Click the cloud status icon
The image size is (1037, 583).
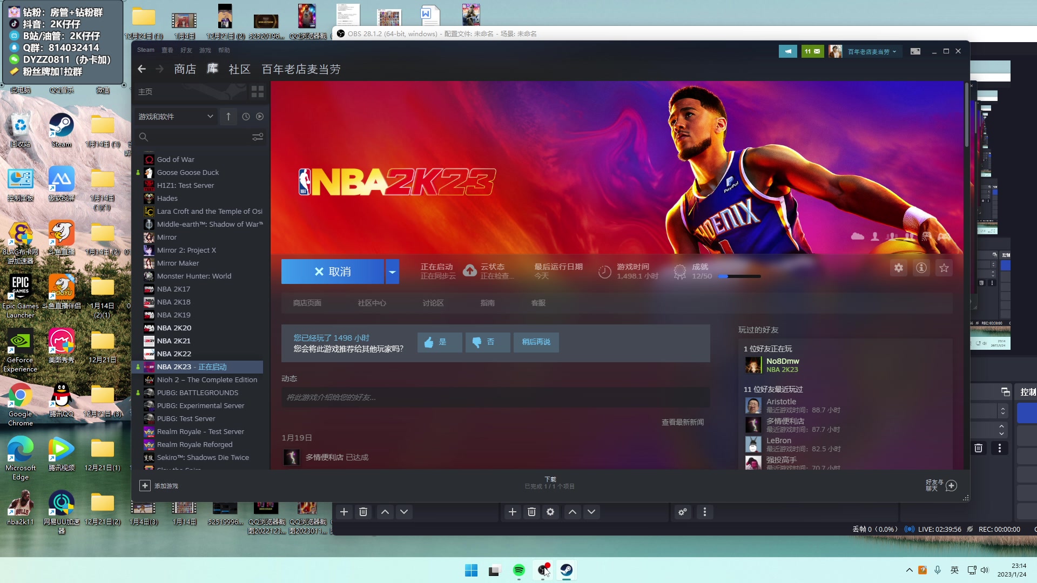click(470, 271)
